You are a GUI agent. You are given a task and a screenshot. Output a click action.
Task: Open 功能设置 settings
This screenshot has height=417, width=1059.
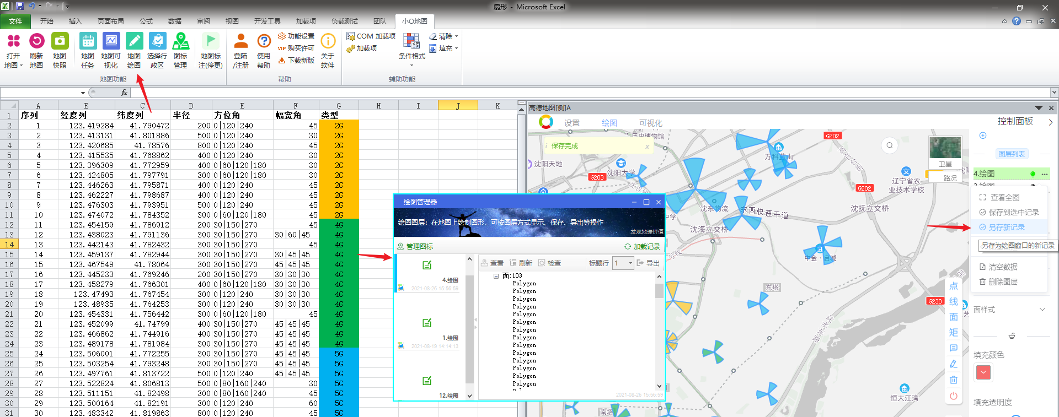[x=296, y=36]
